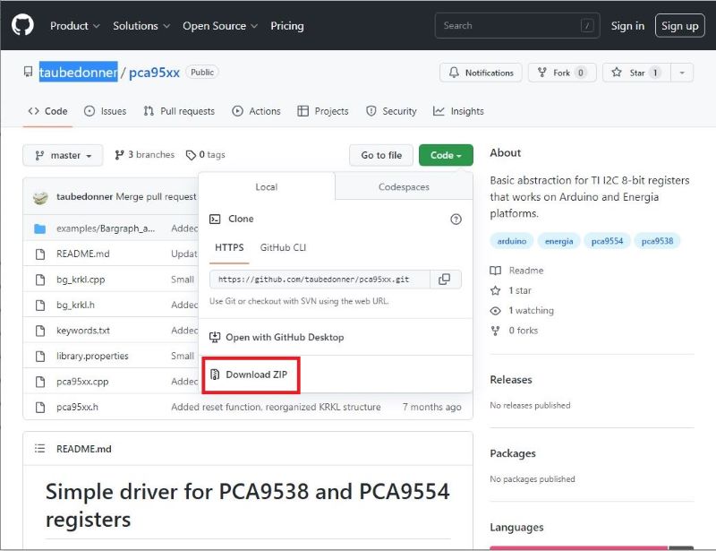This screenshot has width=716, height=551.
Task: Switch to the Pull requests tab
Action: [x=179, y=111]
